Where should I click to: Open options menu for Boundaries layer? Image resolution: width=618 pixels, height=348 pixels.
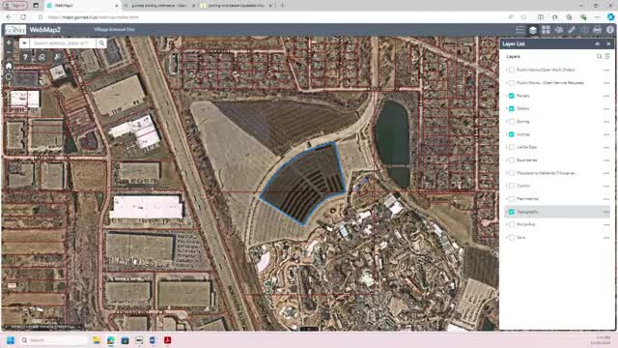pos(606,160)
